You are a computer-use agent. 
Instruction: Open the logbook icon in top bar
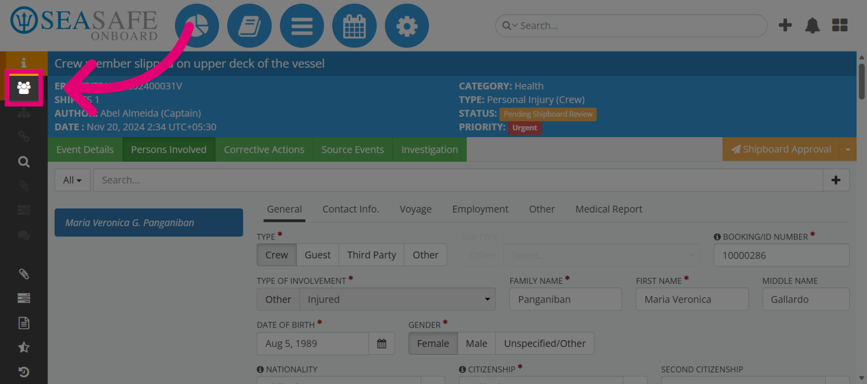pyautogui.click(x=249, y=26)
